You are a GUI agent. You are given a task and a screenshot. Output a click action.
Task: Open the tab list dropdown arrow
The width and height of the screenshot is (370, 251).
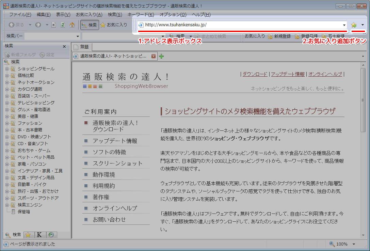click(363, 56)
